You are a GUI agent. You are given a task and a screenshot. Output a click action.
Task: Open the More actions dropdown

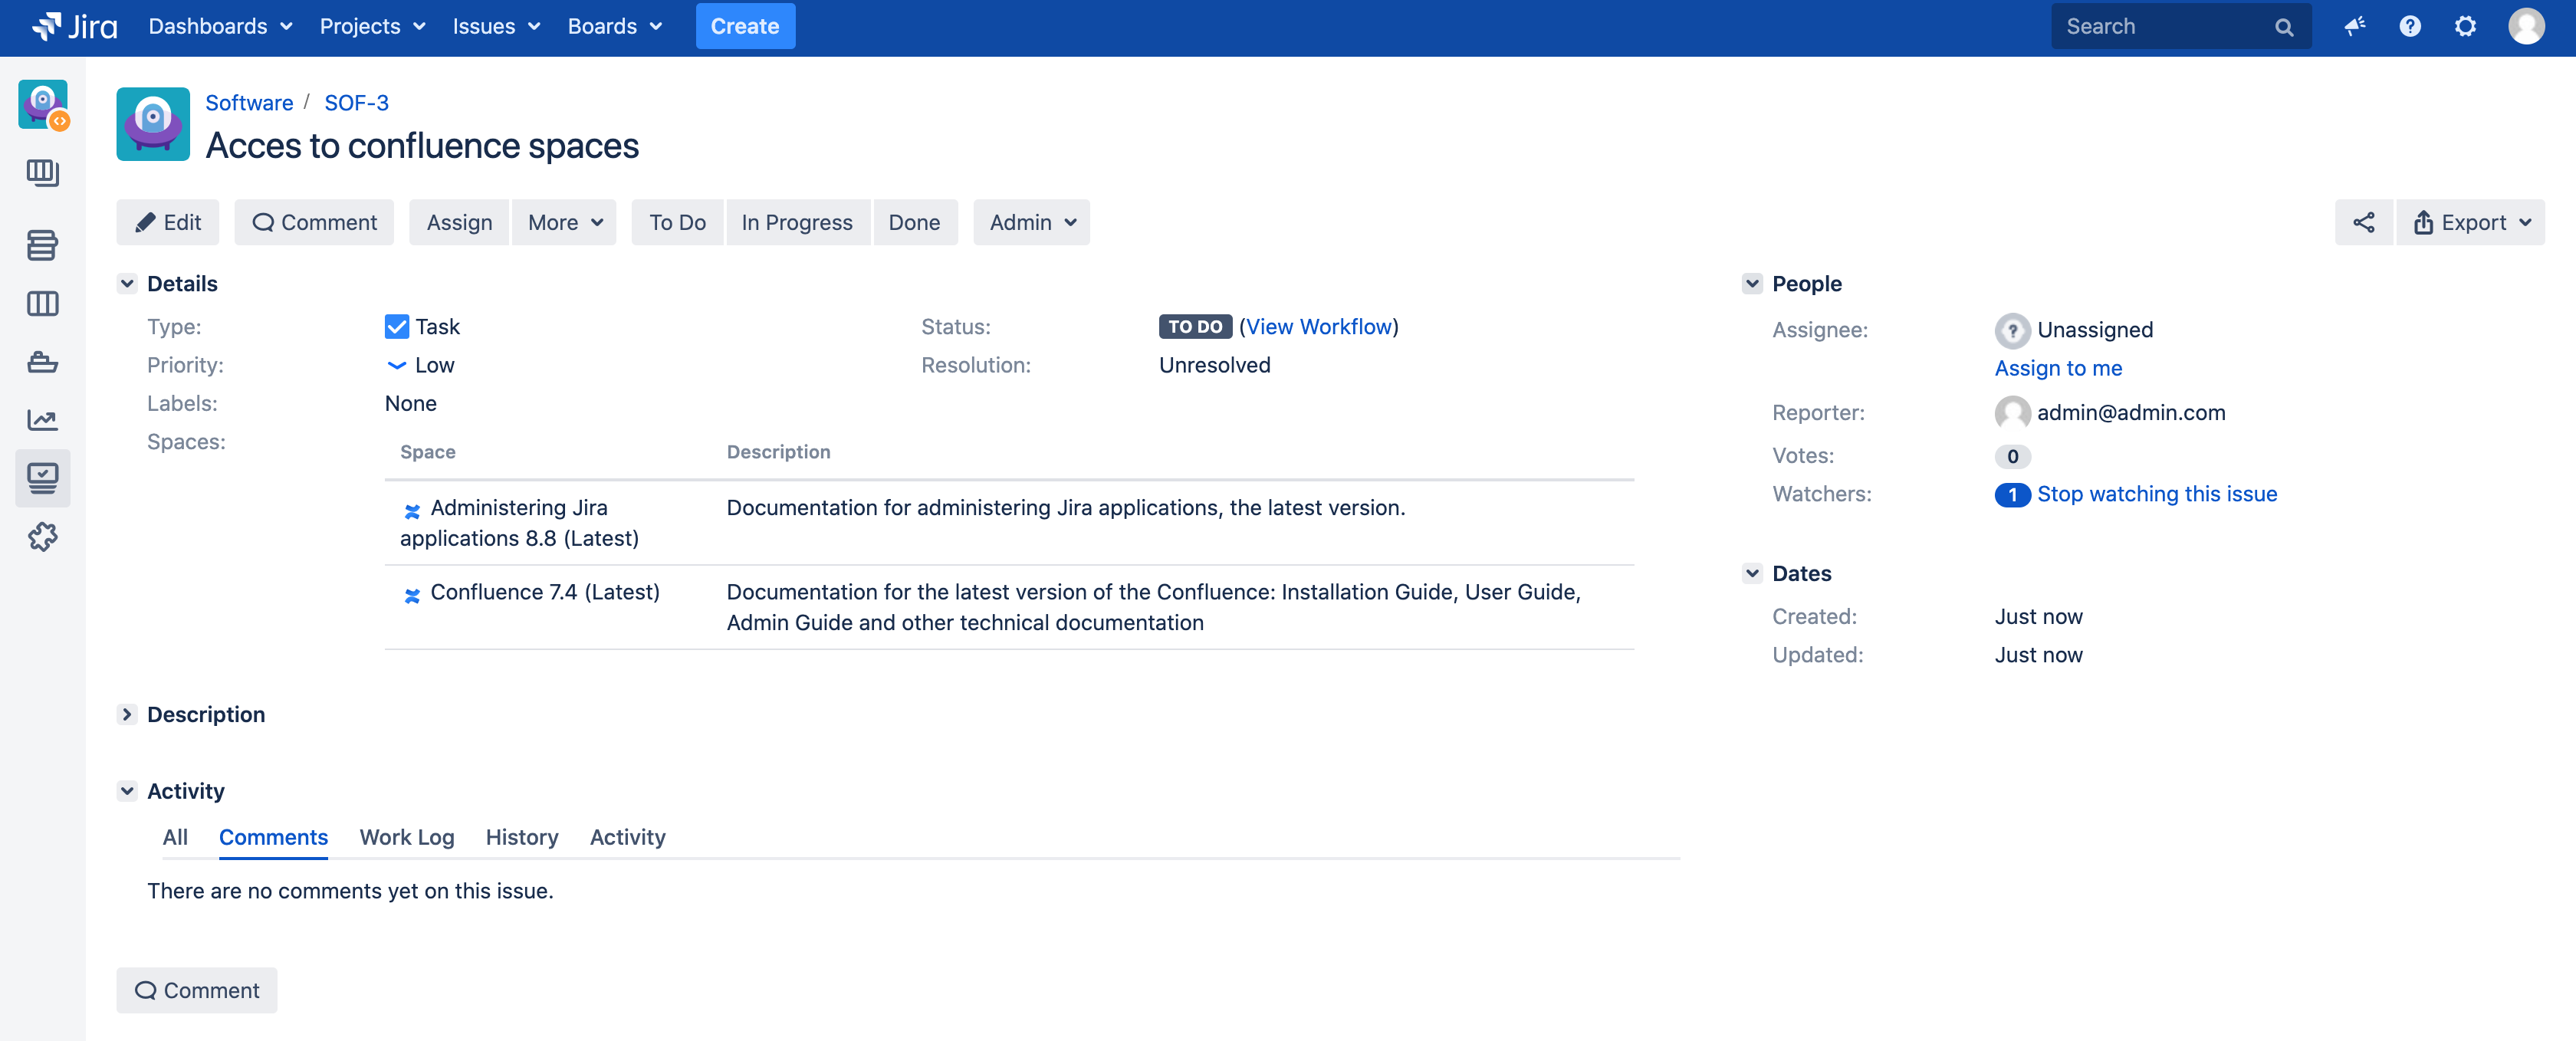click(565, 222)
